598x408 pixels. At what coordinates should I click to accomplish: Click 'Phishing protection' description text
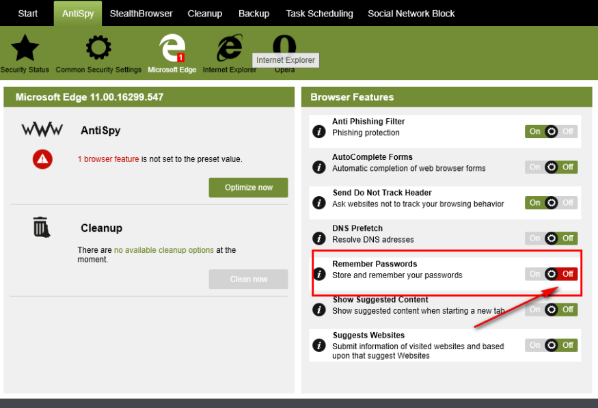click(x=366, y=133)
